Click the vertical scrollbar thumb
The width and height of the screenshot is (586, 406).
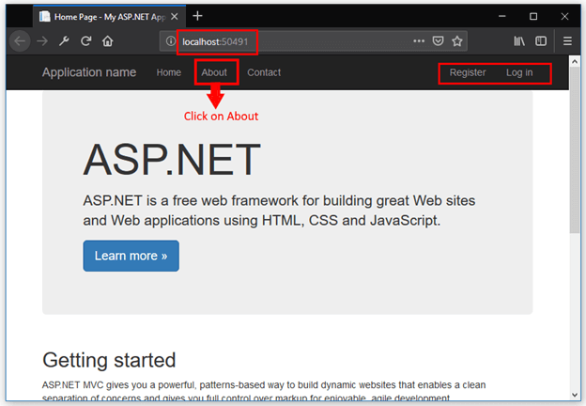[x=575, y=149]
